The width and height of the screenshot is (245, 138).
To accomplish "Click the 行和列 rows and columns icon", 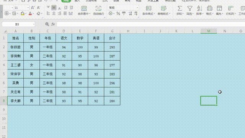I will 230,8.
